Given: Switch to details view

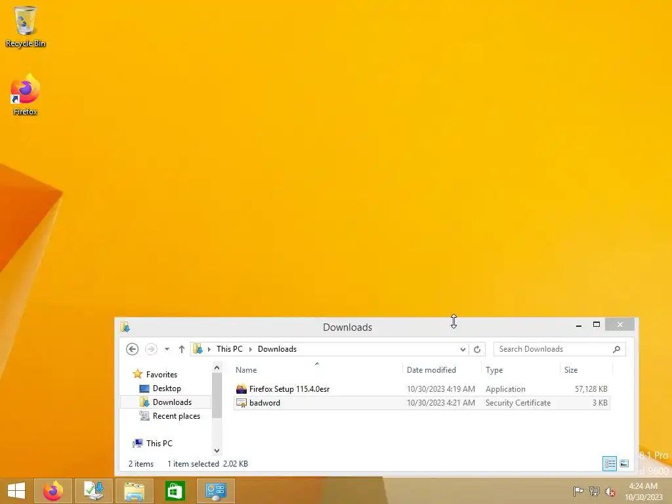Looking at the screenshot, I should pyautogui.click(x=609, y=463).
